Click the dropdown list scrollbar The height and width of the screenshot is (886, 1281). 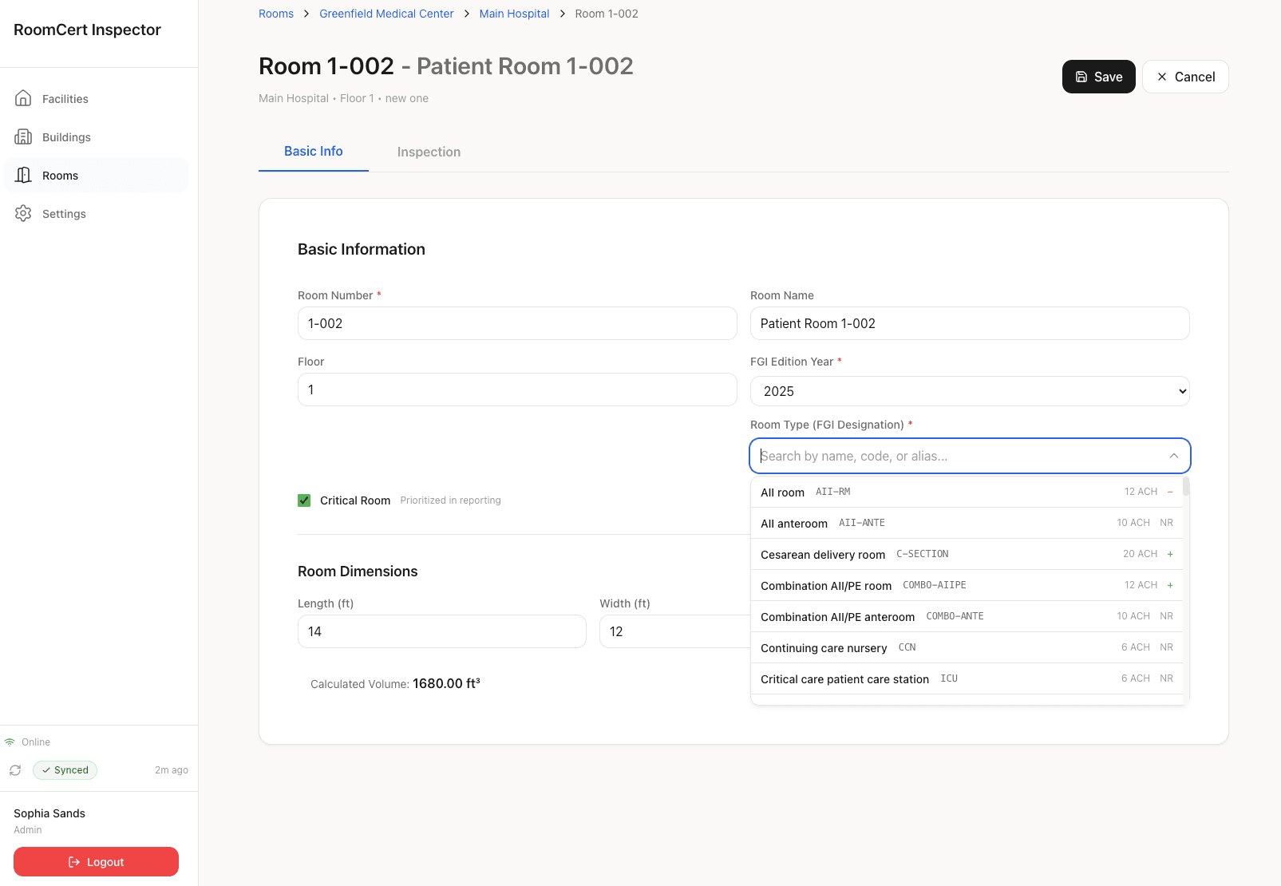pyautogui.click(x=1186, y=487)
